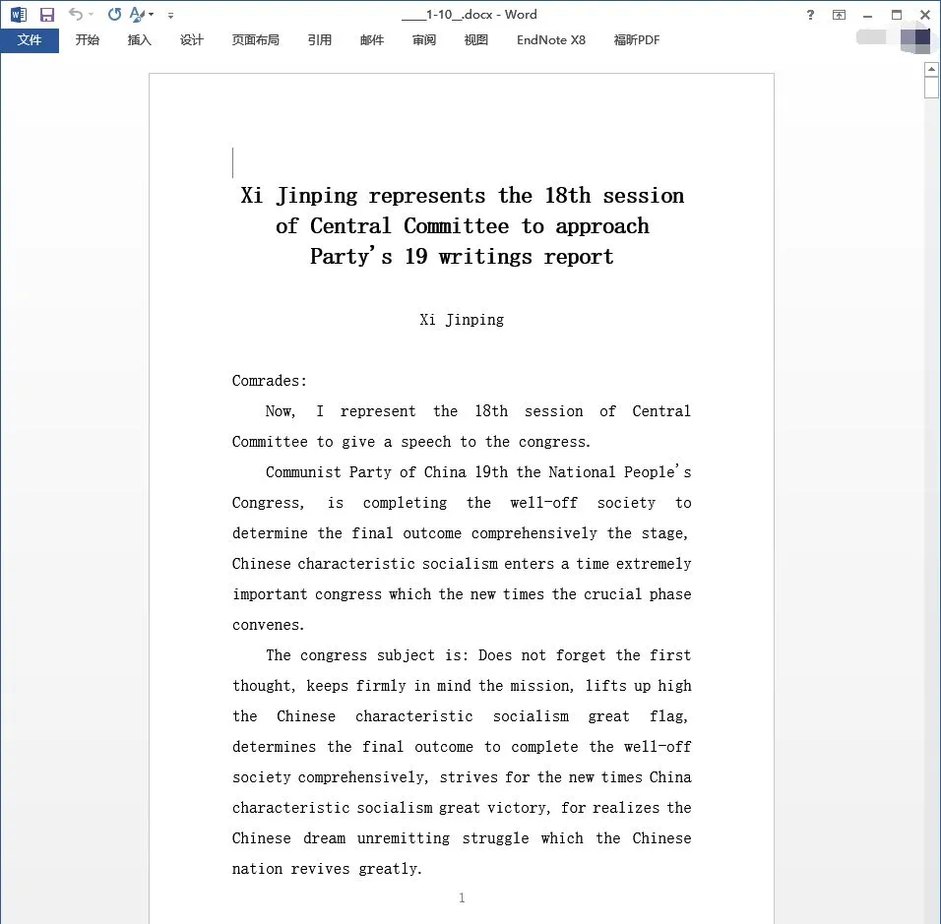The height and width of the screenshot is (924, 941).
Task: Click line starting 'Congress, is completing'
Action: tap(462, 503)
